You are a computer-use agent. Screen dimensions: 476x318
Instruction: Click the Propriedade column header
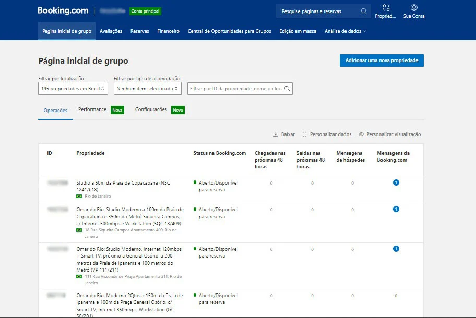(90, 153)
